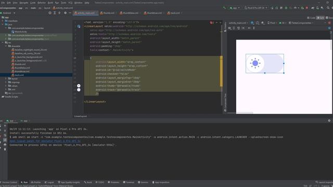Toggle the switch widget in layout preview

coord(265,63)
